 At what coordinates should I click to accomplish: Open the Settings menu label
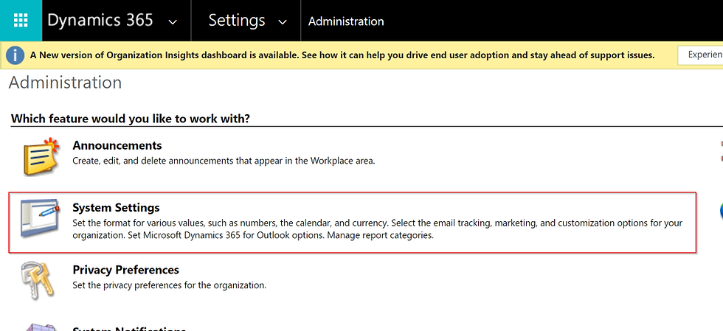pos(237,21)
